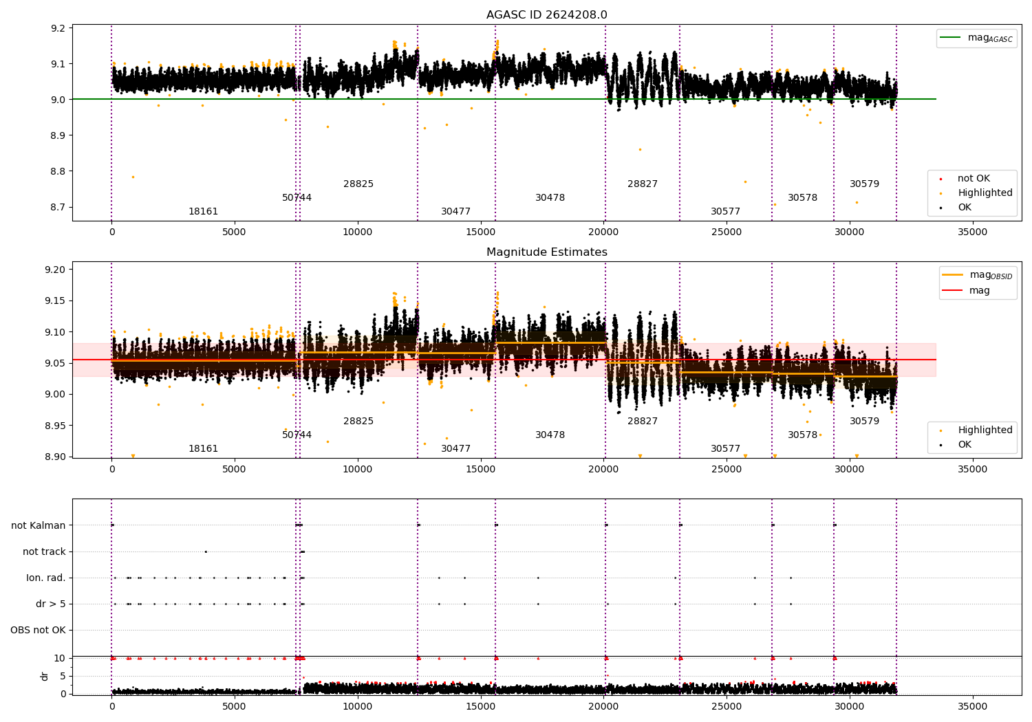
Task: Click the 'Magnitude Estimates' plot title
Action: (546, 252)
